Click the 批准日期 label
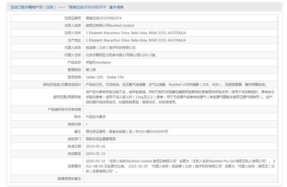 [74, 146]
